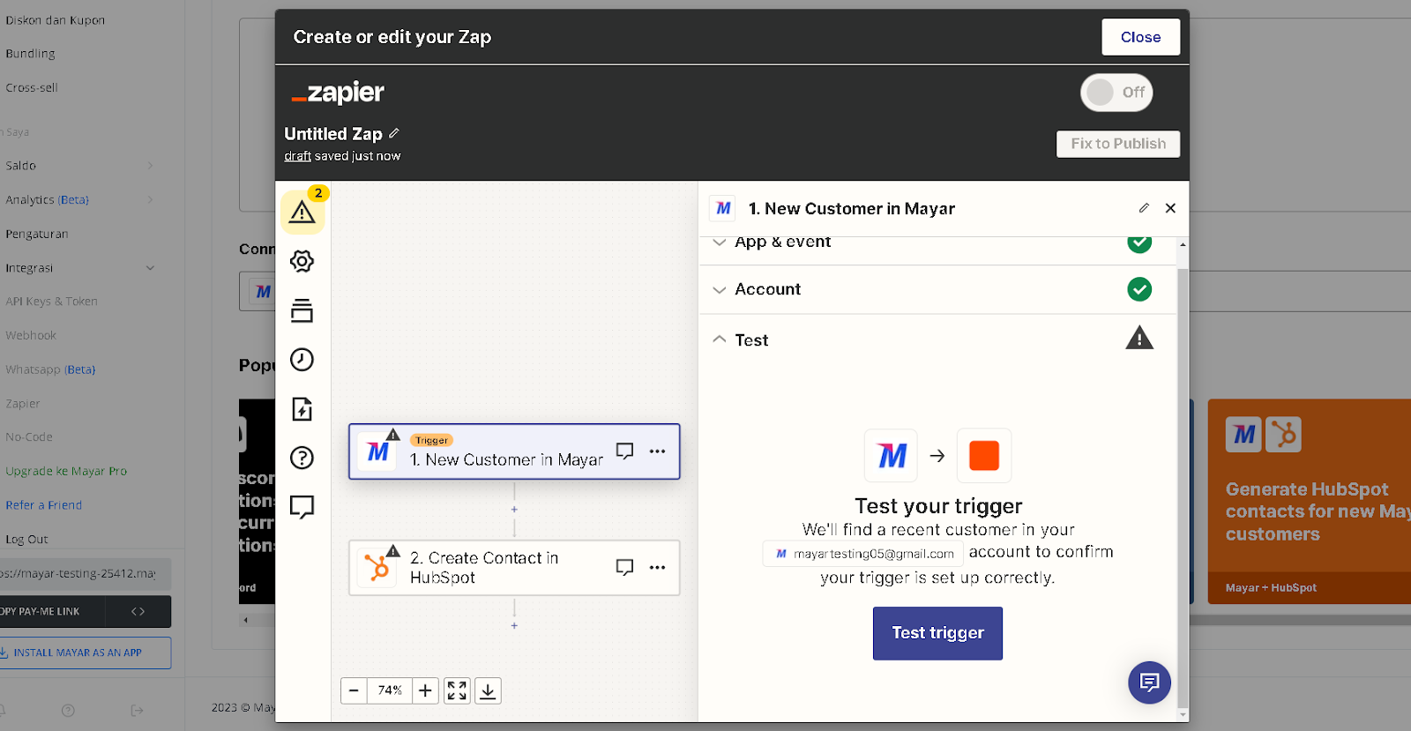
Task: Click the embed code icon next to pay-me link
Action: click(x=138, y=611)
